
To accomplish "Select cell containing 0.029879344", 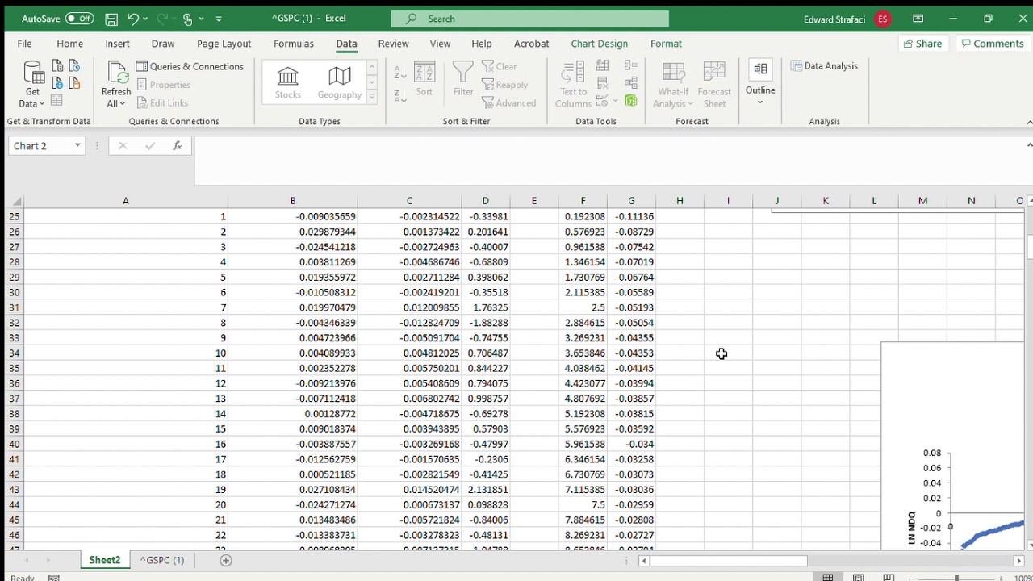I will tap(293, 232).
